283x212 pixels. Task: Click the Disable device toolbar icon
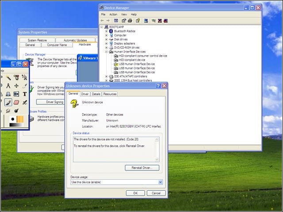166,21
